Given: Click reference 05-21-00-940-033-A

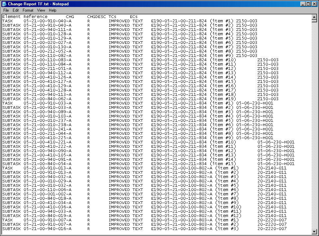Looking at the screenshot, I should [48, 212].
